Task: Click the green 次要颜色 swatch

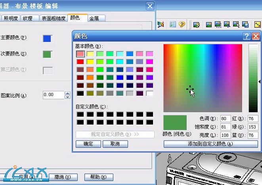Action: tap(47, 54)
